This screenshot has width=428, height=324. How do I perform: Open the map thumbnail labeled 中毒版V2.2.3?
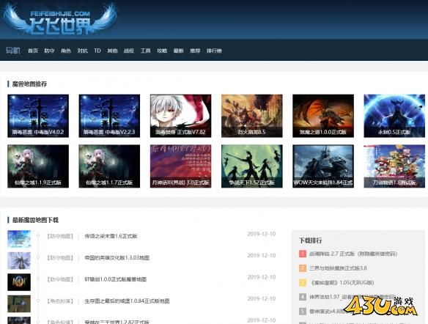click(109, 116)
